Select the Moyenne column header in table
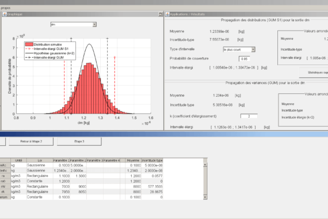Screen dimensions: 328x219 tap(133, 160)
